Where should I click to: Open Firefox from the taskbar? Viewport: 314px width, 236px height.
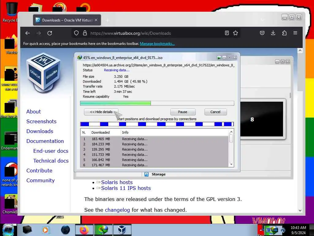[84, 230]
